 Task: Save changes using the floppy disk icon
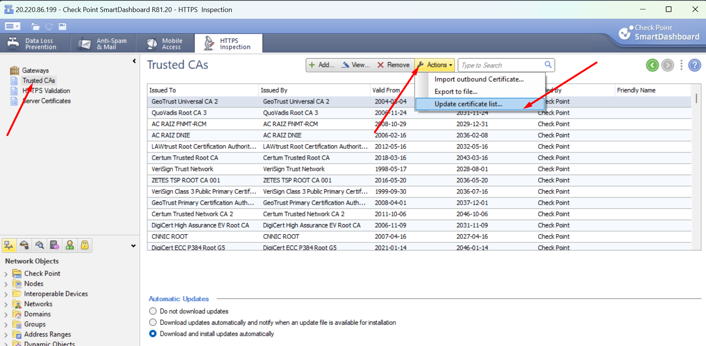(x=62, y=26)
